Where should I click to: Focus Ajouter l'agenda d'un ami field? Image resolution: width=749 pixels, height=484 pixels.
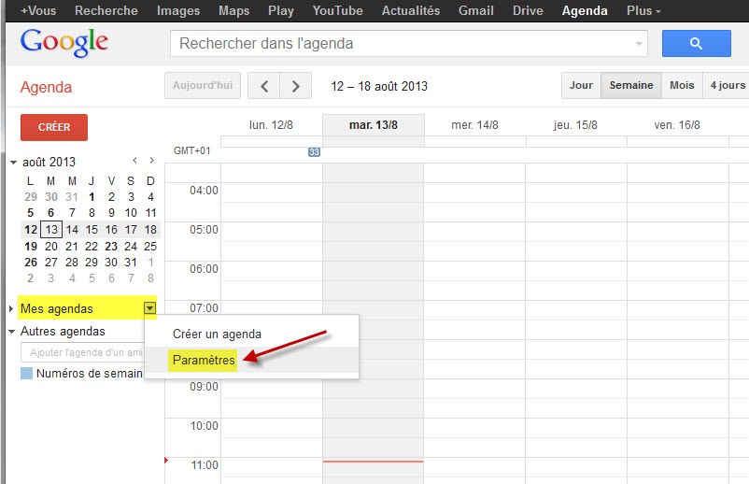click(x=82, y=352)
